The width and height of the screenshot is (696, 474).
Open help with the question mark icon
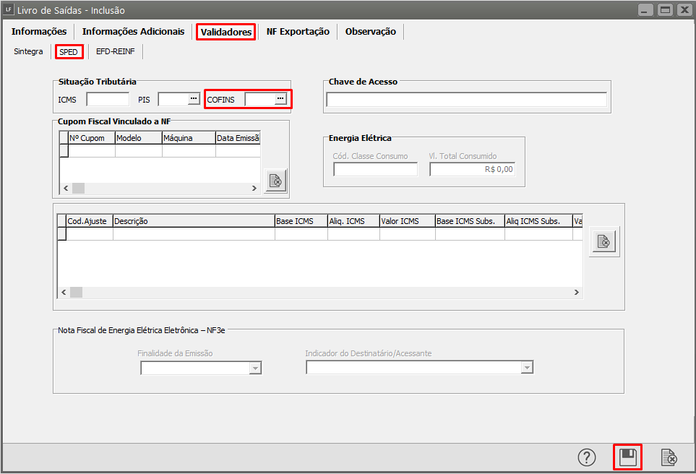click(x=587, y=457)
